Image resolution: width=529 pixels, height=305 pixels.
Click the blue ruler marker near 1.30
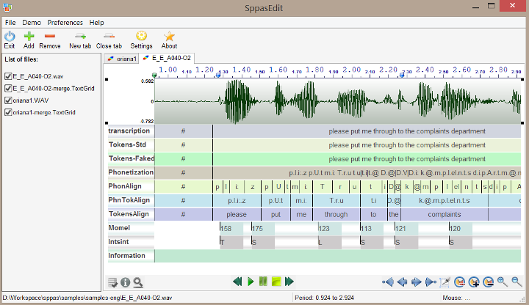tap(218, 76)
